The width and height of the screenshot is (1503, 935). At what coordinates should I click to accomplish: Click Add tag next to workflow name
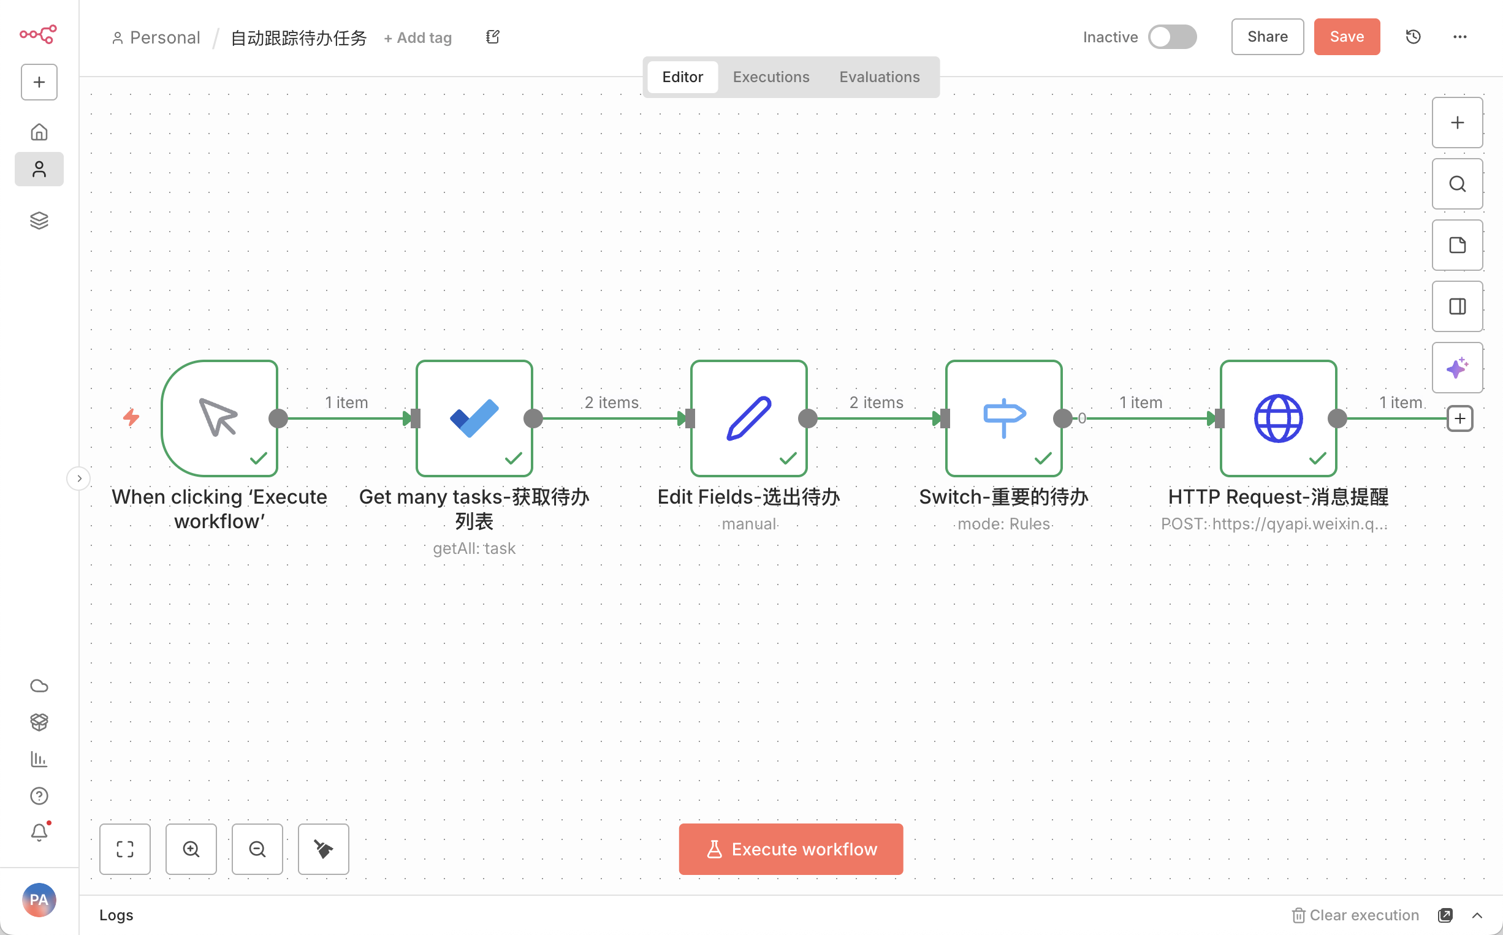click(418, 38)
